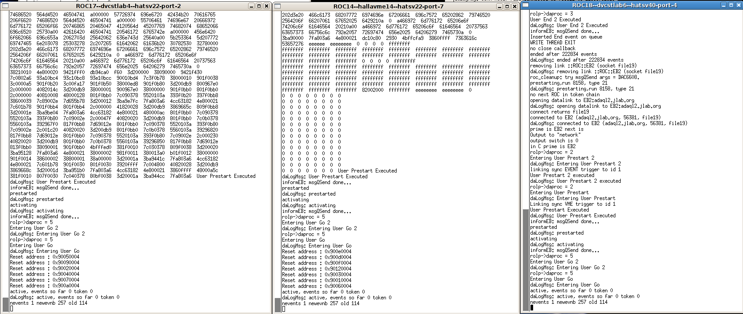Select 'Reset address : 0x900a0004' in ROC17
The image size is (743, 314).
click(x=44, y=286)
